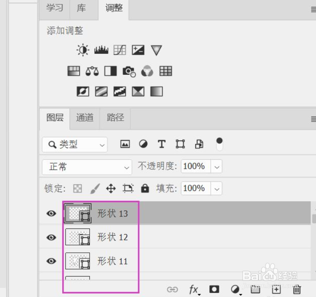The height and width of the screenshot is (297, 316).
Task: Lock all layer attributes
Action: [145, 188]
